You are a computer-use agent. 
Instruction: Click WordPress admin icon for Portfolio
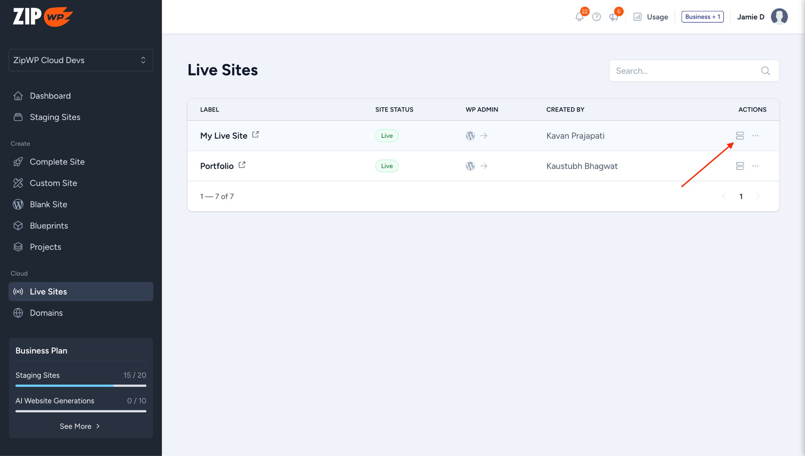(x=470, y=166)
